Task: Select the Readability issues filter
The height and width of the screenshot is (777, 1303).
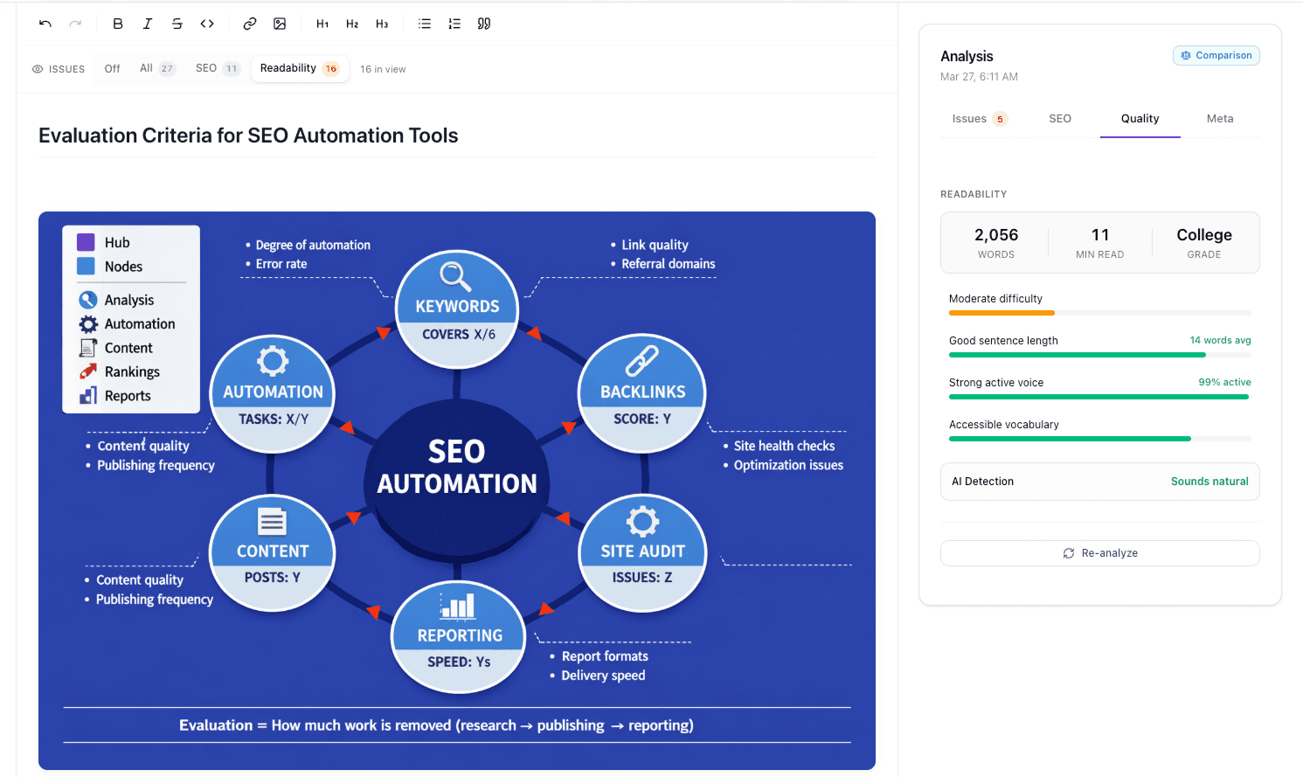Action: (x=300, y=68)
